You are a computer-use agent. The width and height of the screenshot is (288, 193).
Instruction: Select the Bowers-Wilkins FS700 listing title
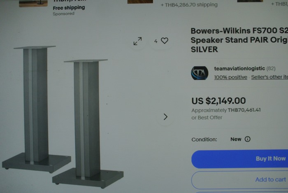[239, 40]
